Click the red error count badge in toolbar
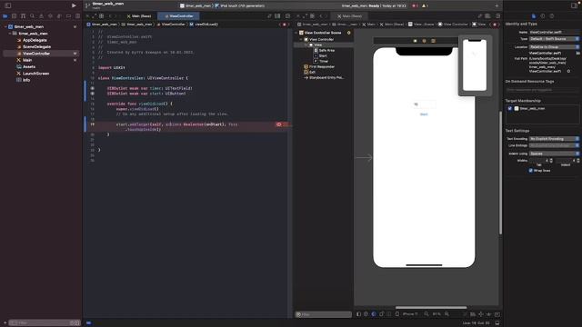Screen dimensions: 582x327 coord(415,5)
